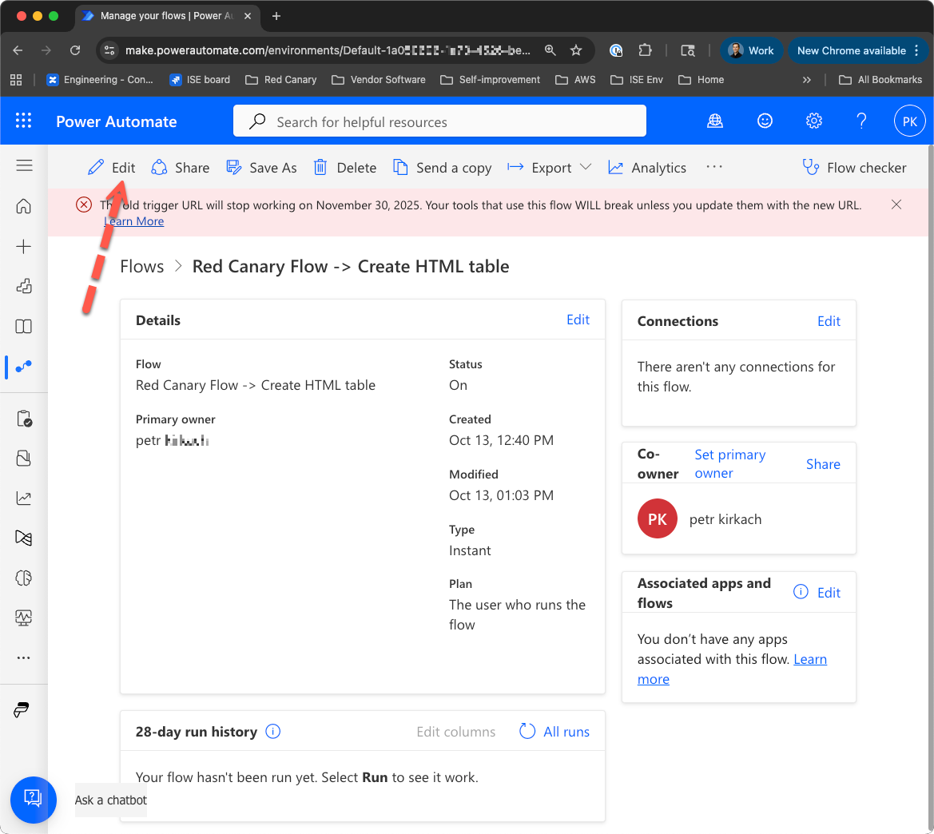Expand the Export dropdown chevron

587,167
